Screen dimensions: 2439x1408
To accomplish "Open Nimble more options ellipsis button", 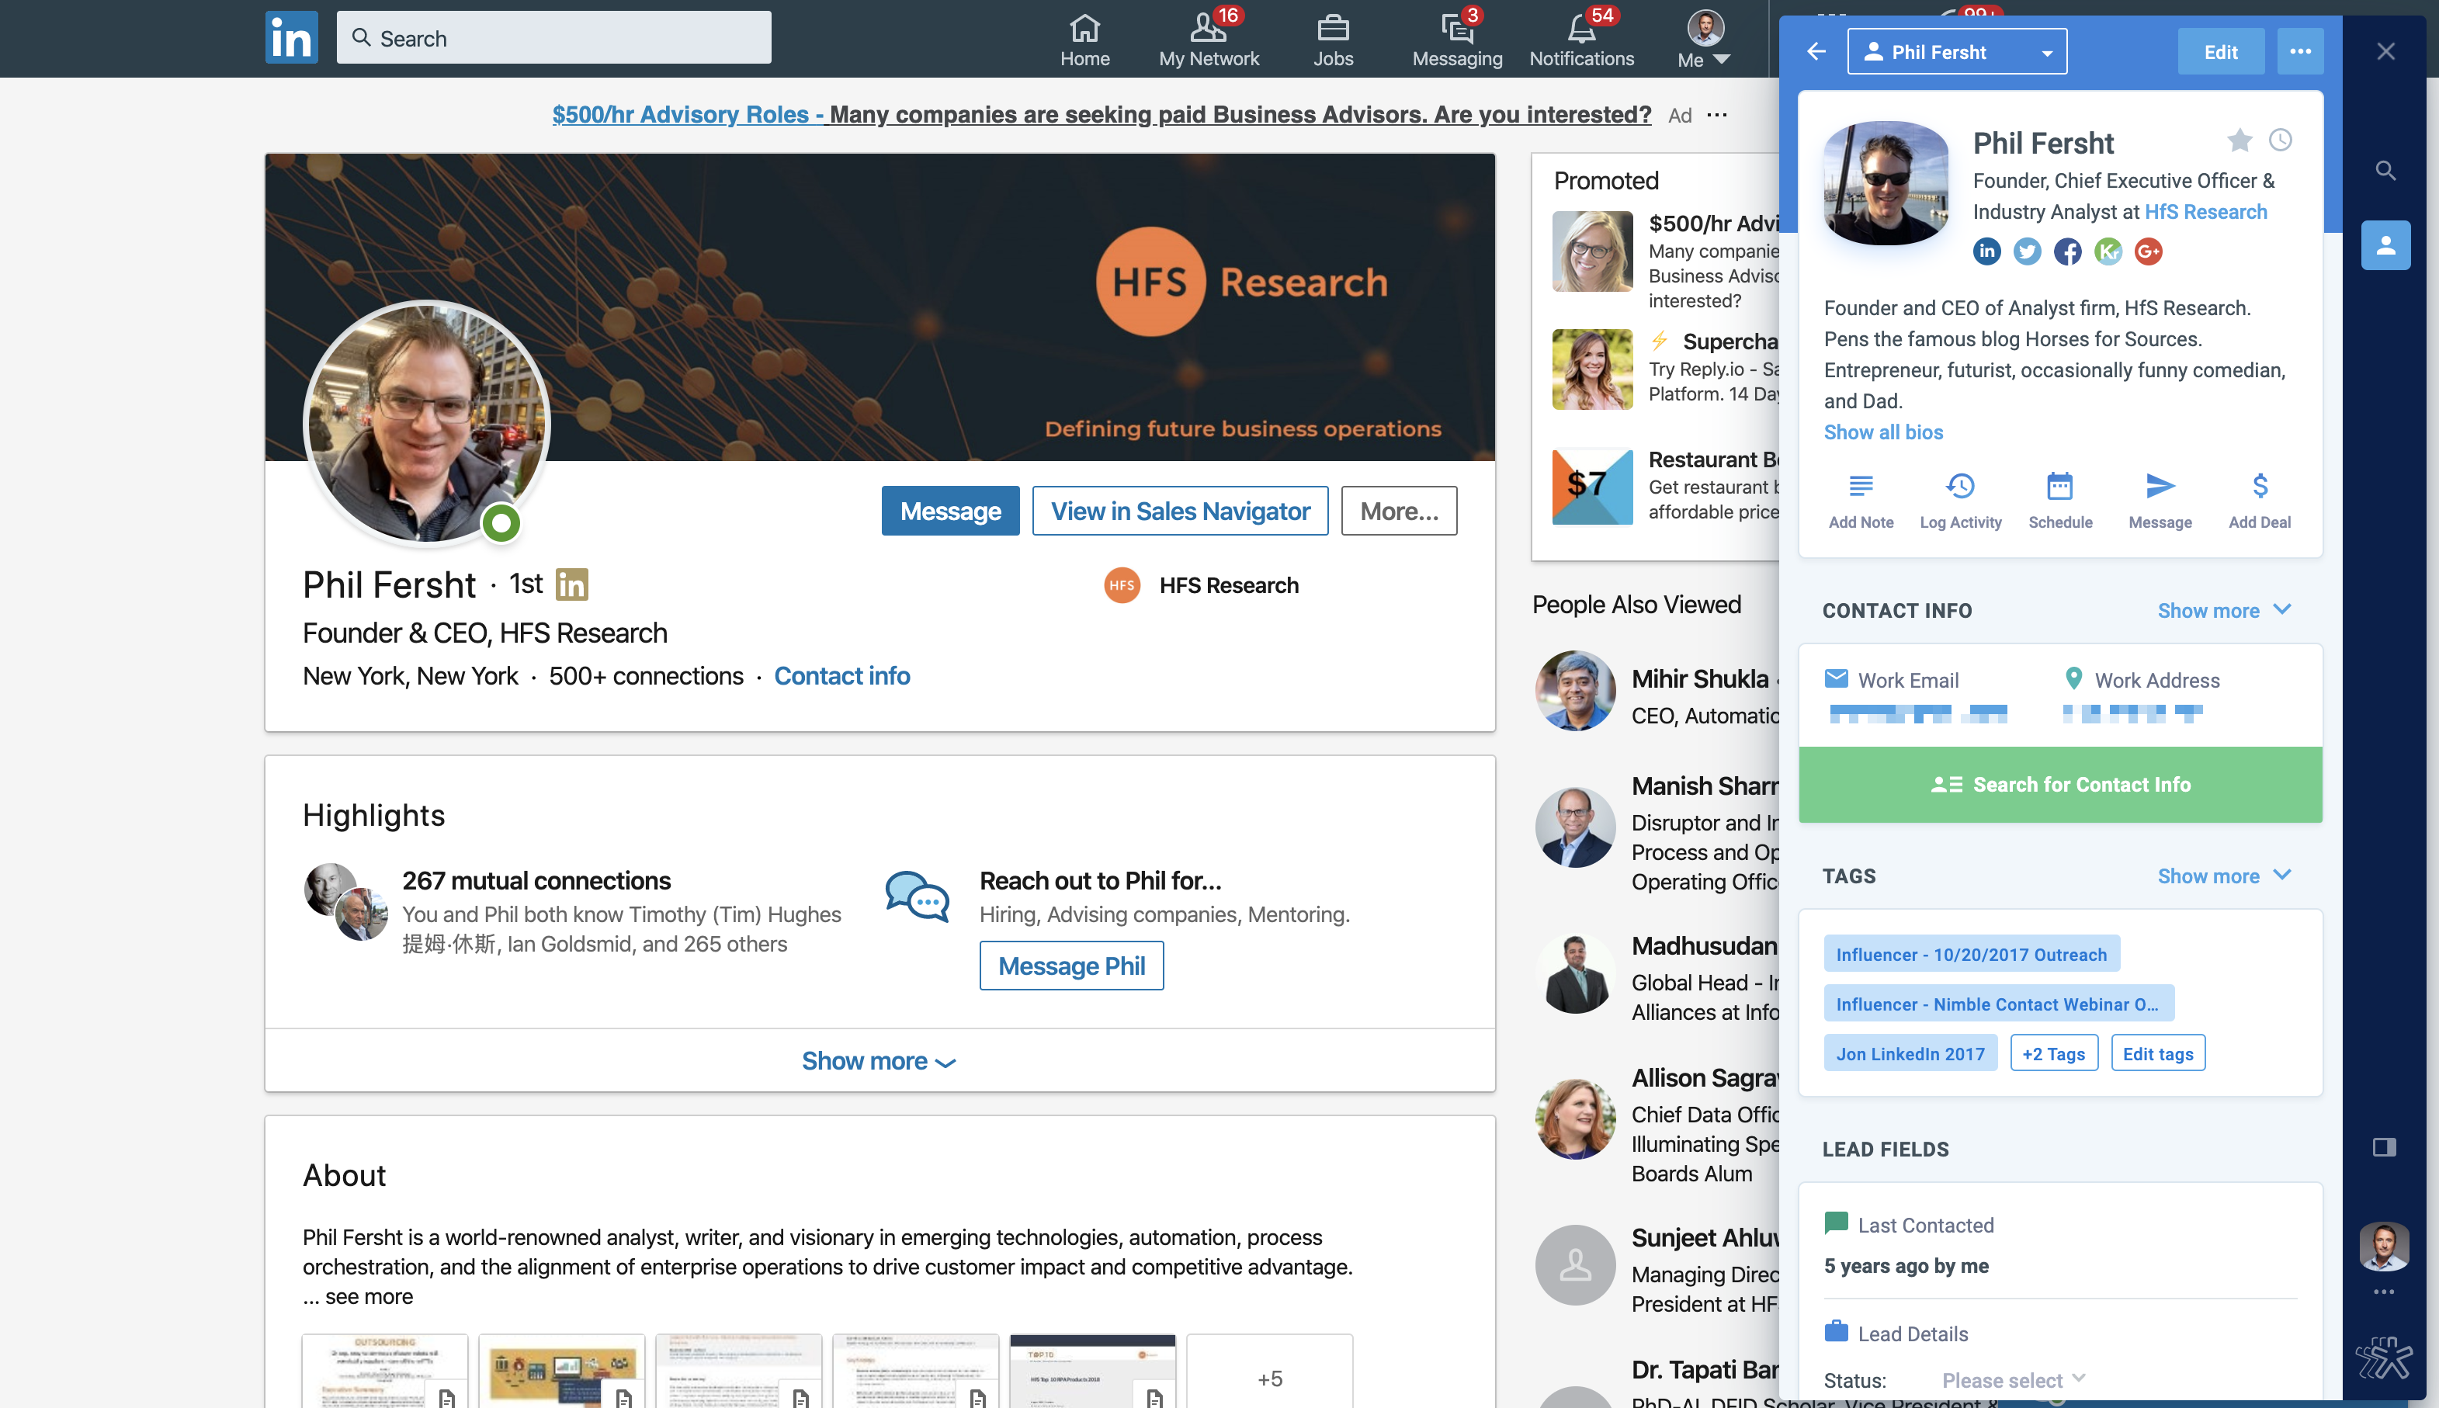I will click(2300, 51).
